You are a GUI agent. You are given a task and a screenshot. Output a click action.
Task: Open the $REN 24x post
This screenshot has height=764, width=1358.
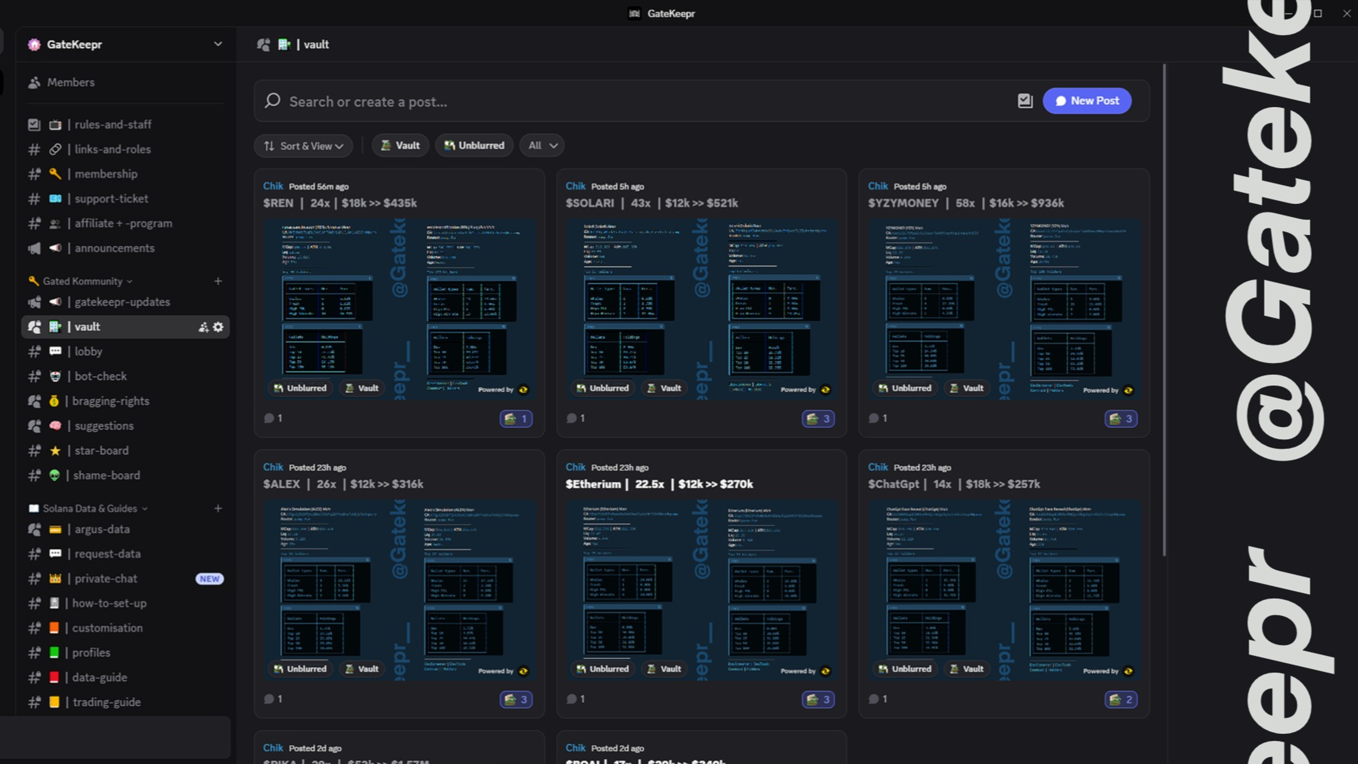(340, 203)
